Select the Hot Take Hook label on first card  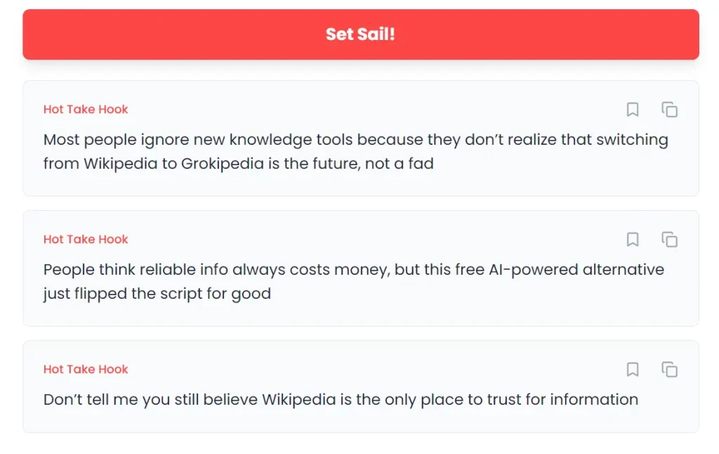click(x=86, y=110)
